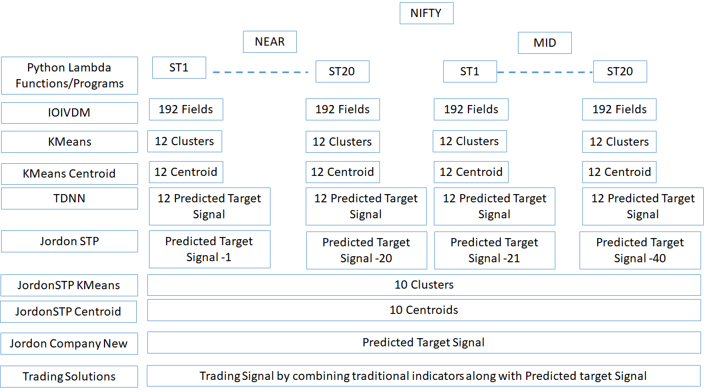This screenshot has width=706, height=392.
Task: Click the Trading Solutions label box
Action: point(69,377)
